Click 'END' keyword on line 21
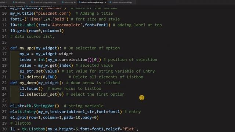 tap(51, 77)
